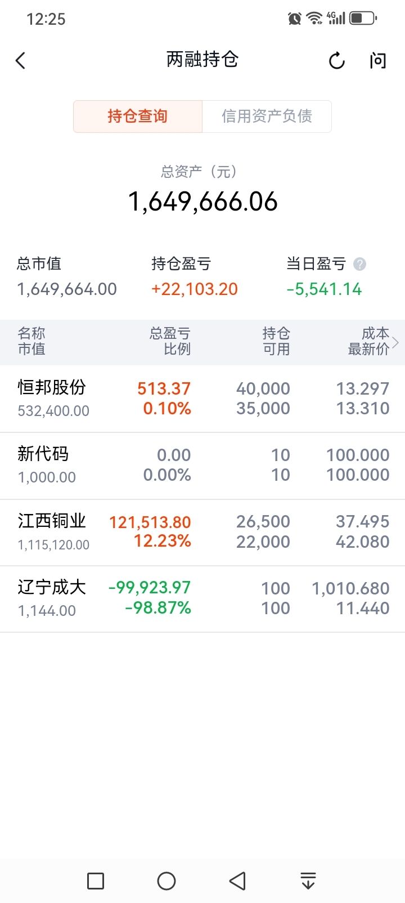Select the 江西铜业 position
This screenshot has height=903, width=405.
(x=202, y=532)
